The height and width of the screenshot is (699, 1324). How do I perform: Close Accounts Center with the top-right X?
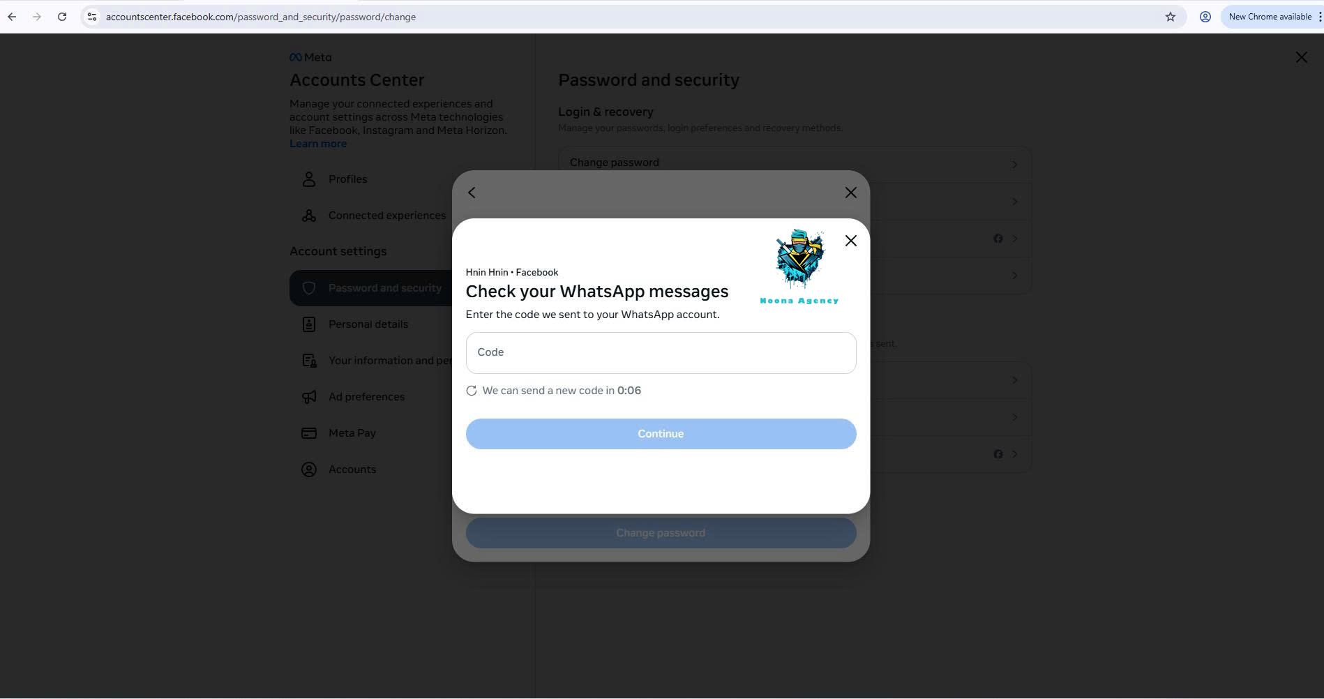pos(1301,57)
